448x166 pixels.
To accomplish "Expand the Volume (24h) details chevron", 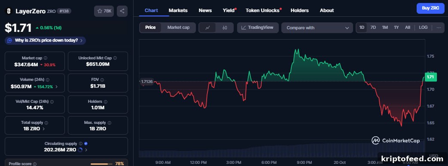I will [x=56, y=86].
